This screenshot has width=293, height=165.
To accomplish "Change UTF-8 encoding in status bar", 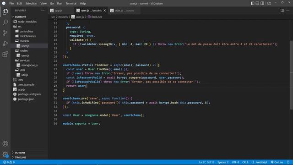I will tap(235, 162).
